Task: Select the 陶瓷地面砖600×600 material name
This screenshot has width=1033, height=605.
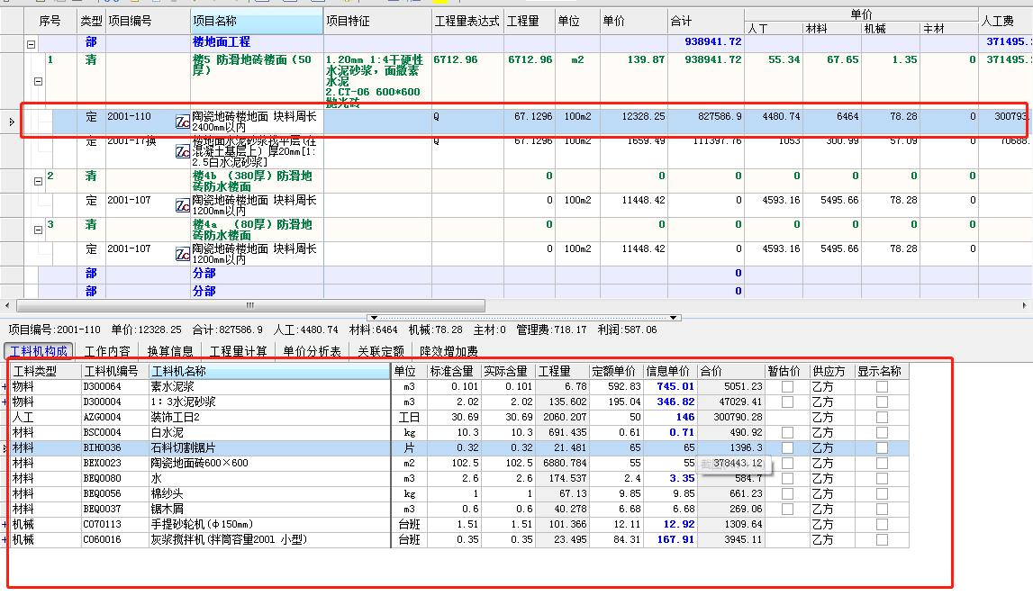Action: point(200,464)
